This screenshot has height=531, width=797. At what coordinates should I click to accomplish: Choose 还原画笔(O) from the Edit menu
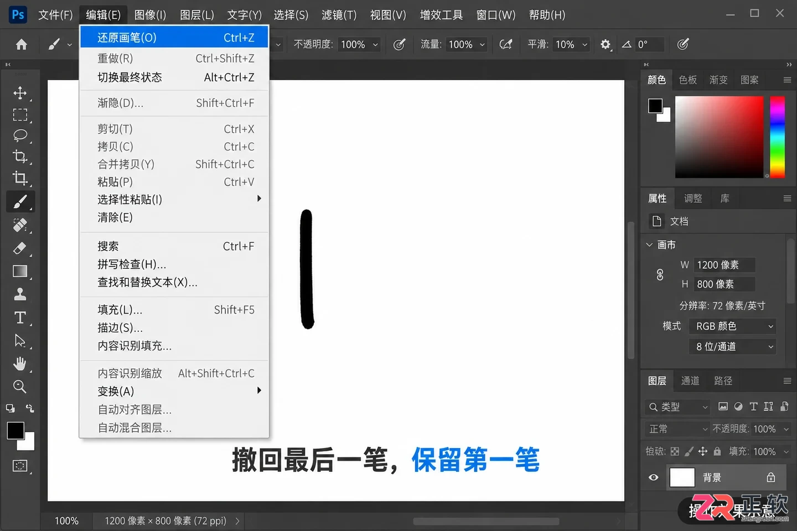point(175,38)
